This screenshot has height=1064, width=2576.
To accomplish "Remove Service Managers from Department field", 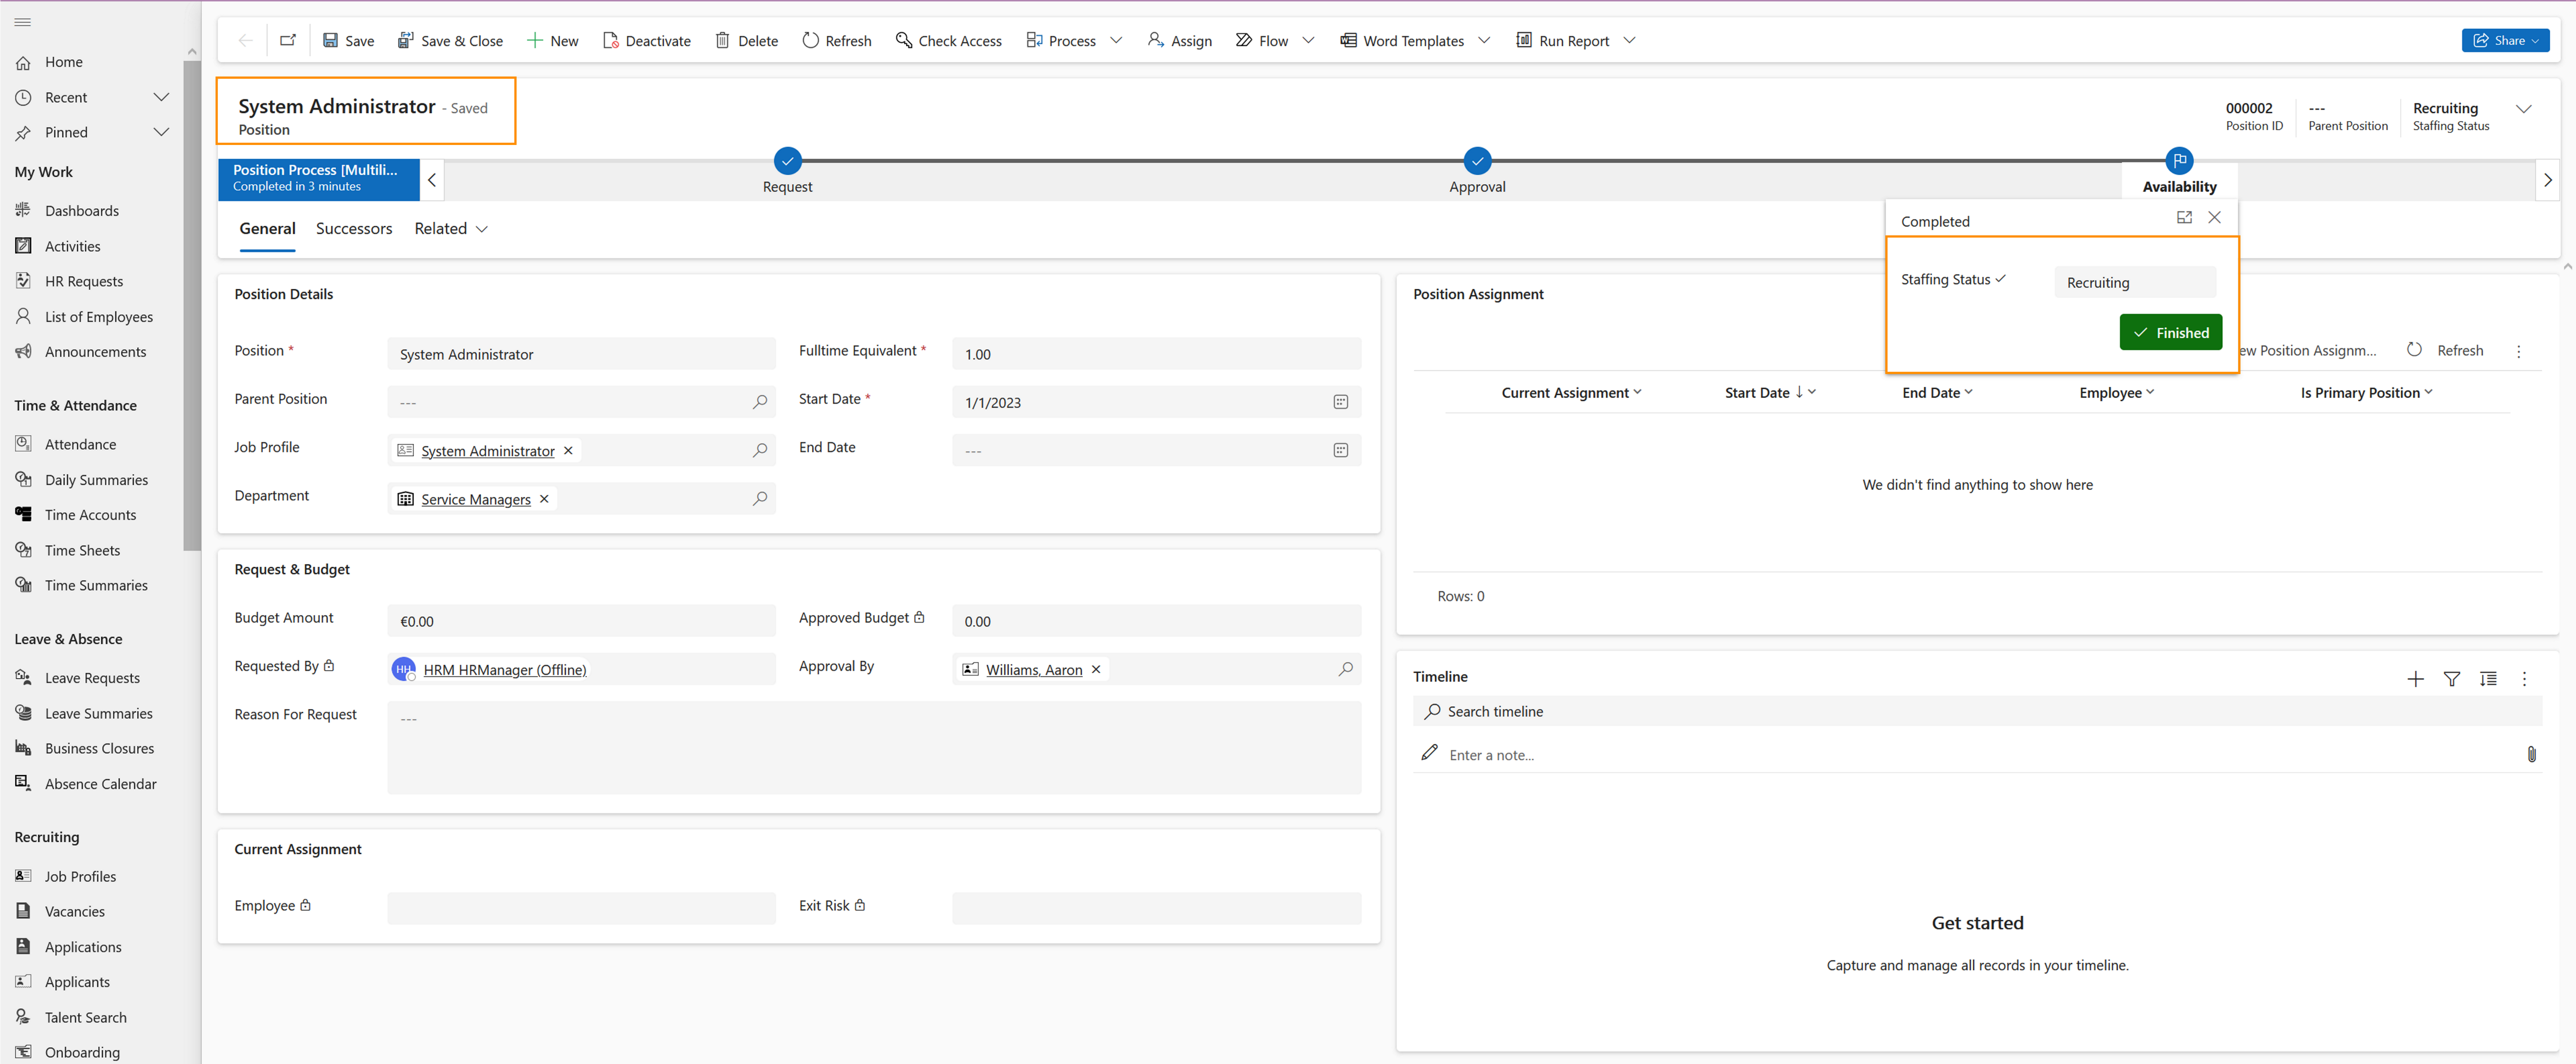I will (544, 499).
